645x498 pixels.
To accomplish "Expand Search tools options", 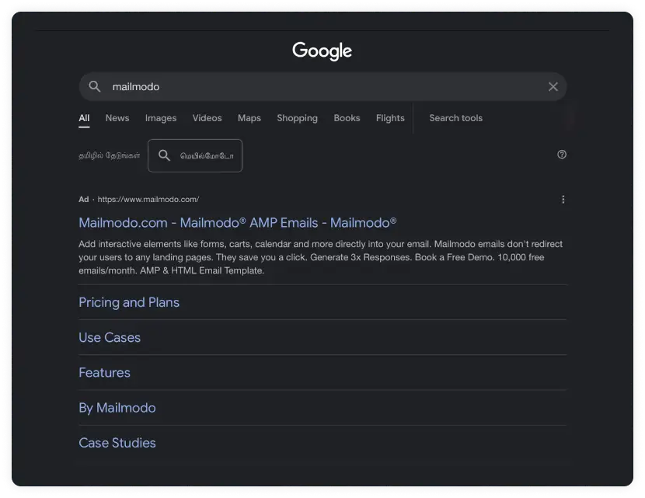I will point(455,118).
